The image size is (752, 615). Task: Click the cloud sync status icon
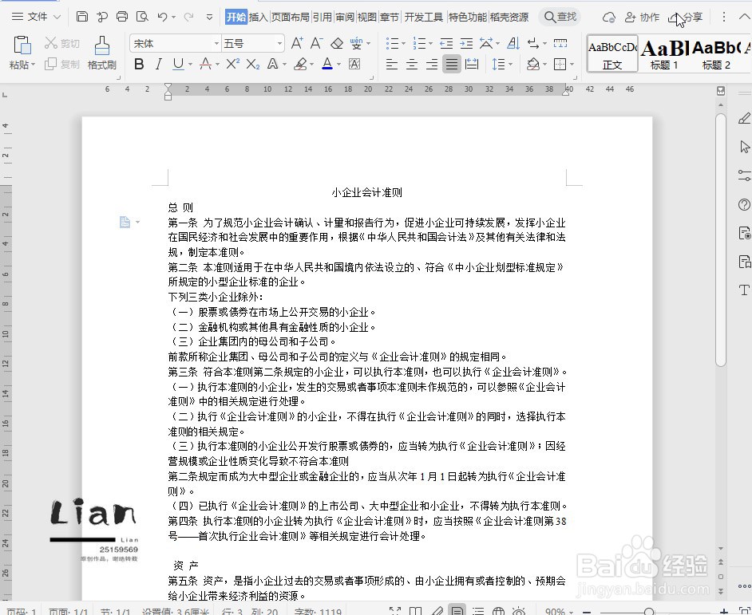click(609, 18)
